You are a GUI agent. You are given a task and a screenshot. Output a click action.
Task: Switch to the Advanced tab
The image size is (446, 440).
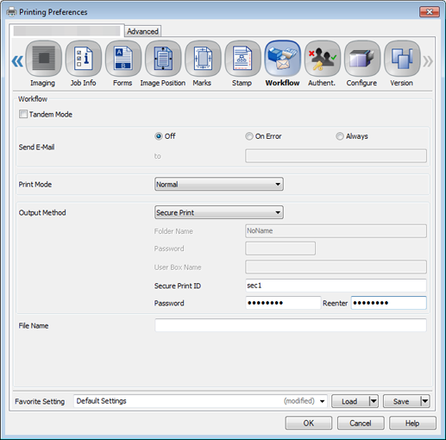tap(142, 31)
